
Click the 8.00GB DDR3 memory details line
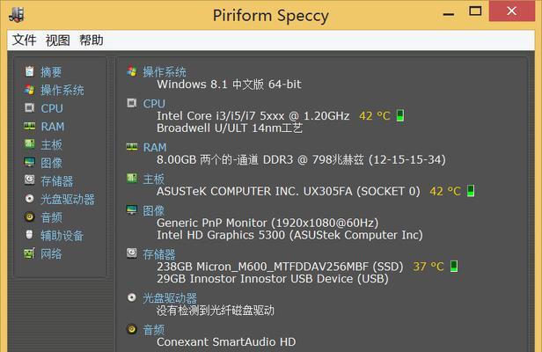(x=301, y=160)
